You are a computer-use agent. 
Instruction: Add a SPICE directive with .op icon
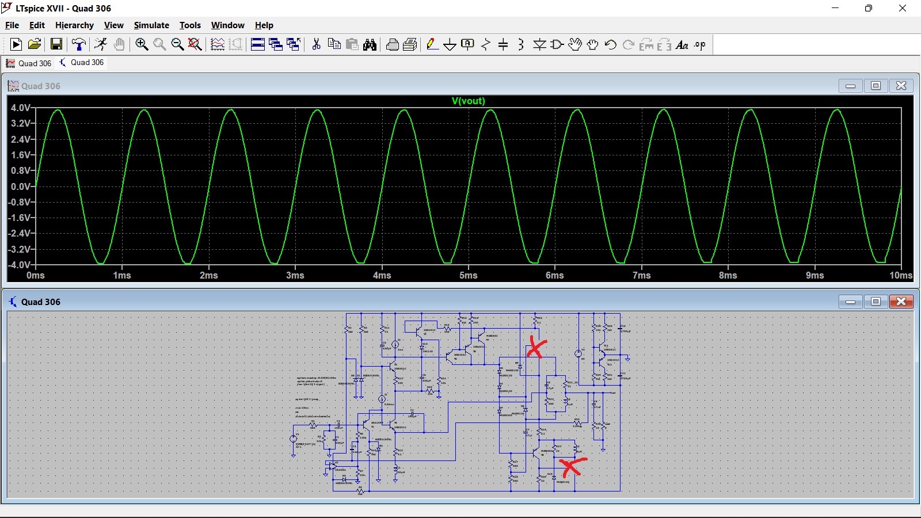tap(700, 44)
